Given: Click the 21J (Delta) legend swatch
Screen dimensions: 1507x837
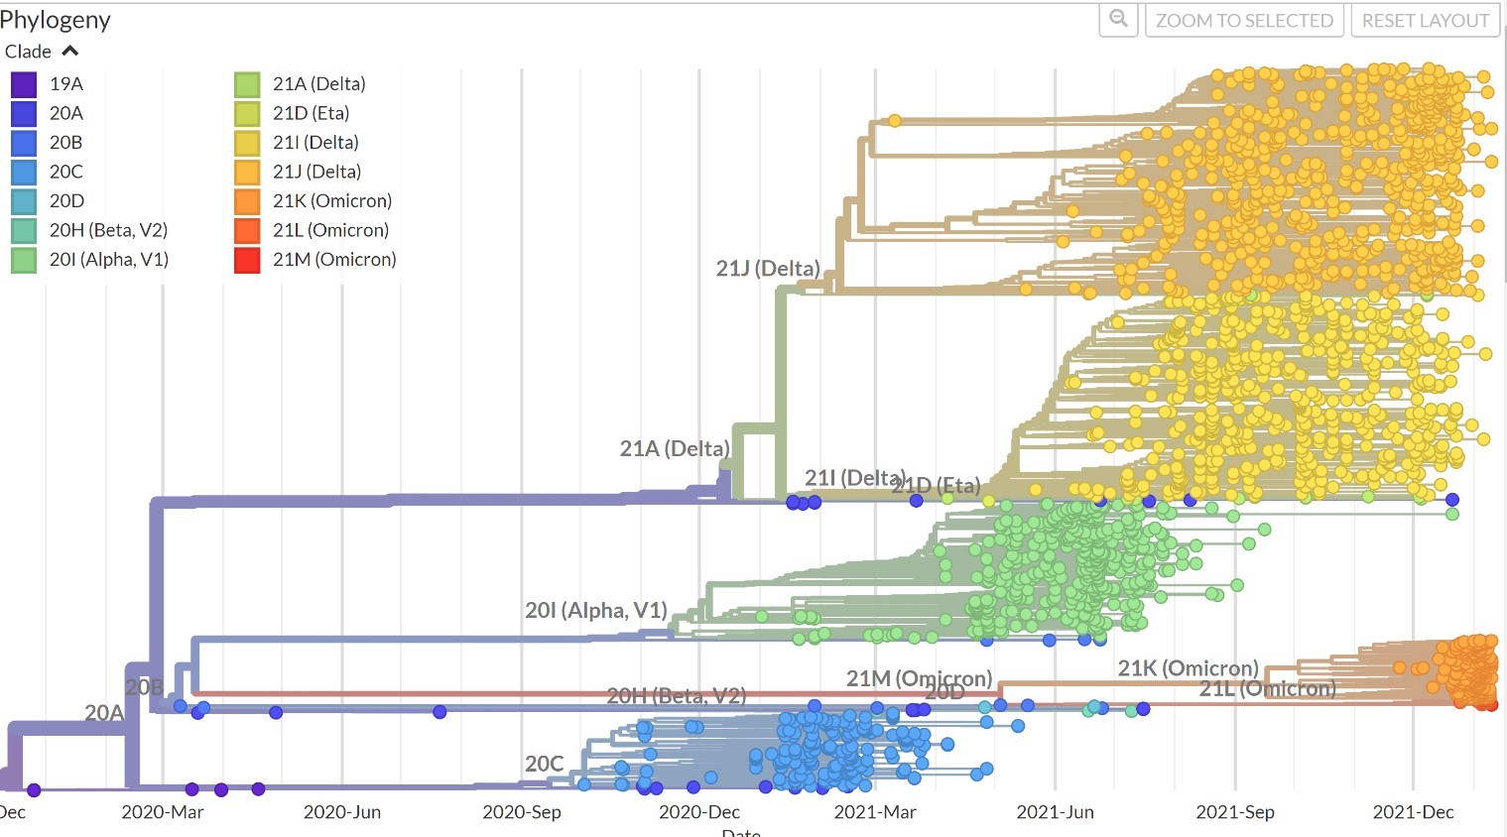Looking at the screenshot, I should coord(247,172).
